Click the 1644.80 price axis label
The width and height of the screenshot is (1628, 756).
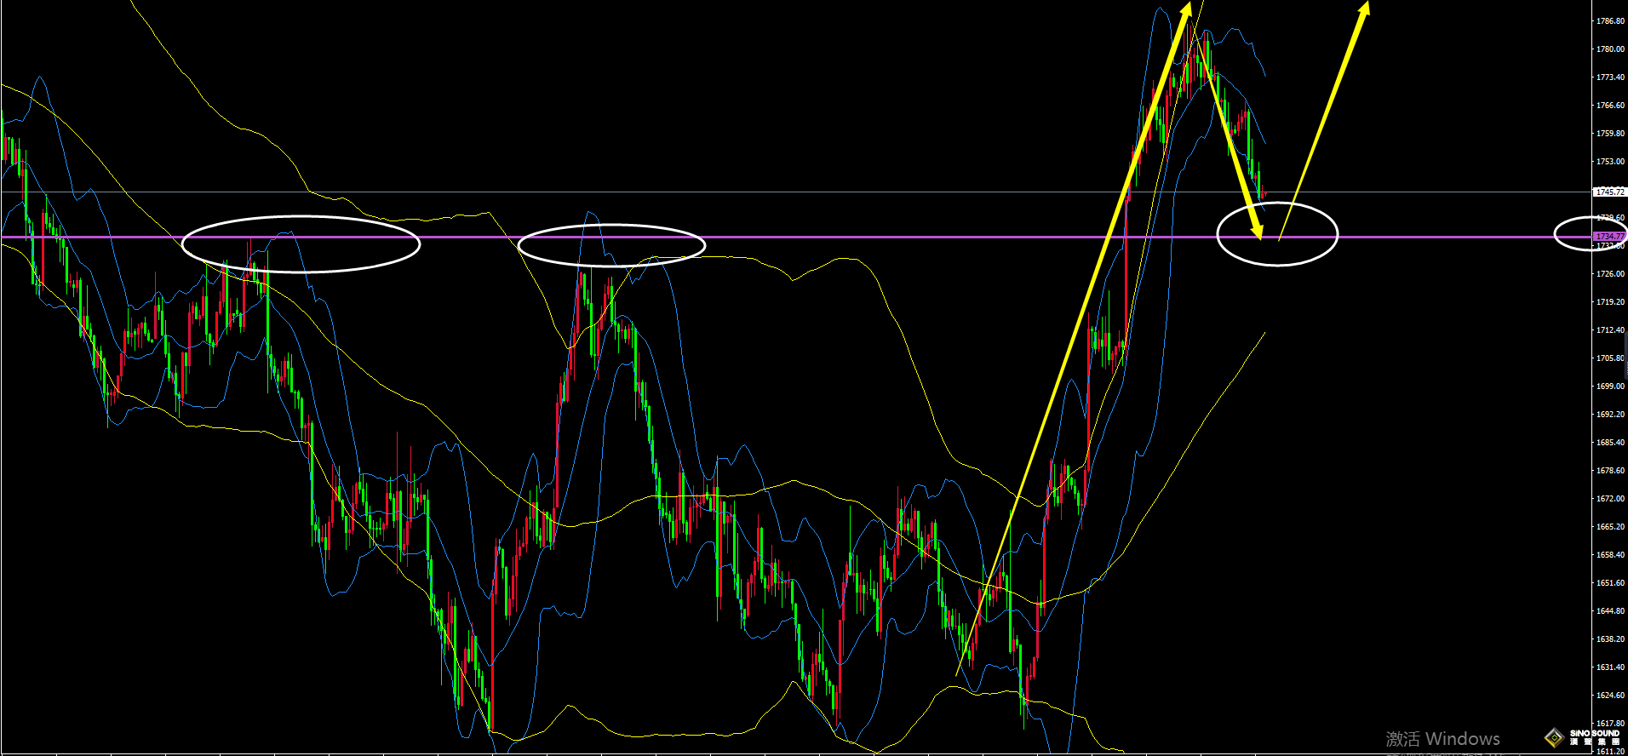point(1610,610)
